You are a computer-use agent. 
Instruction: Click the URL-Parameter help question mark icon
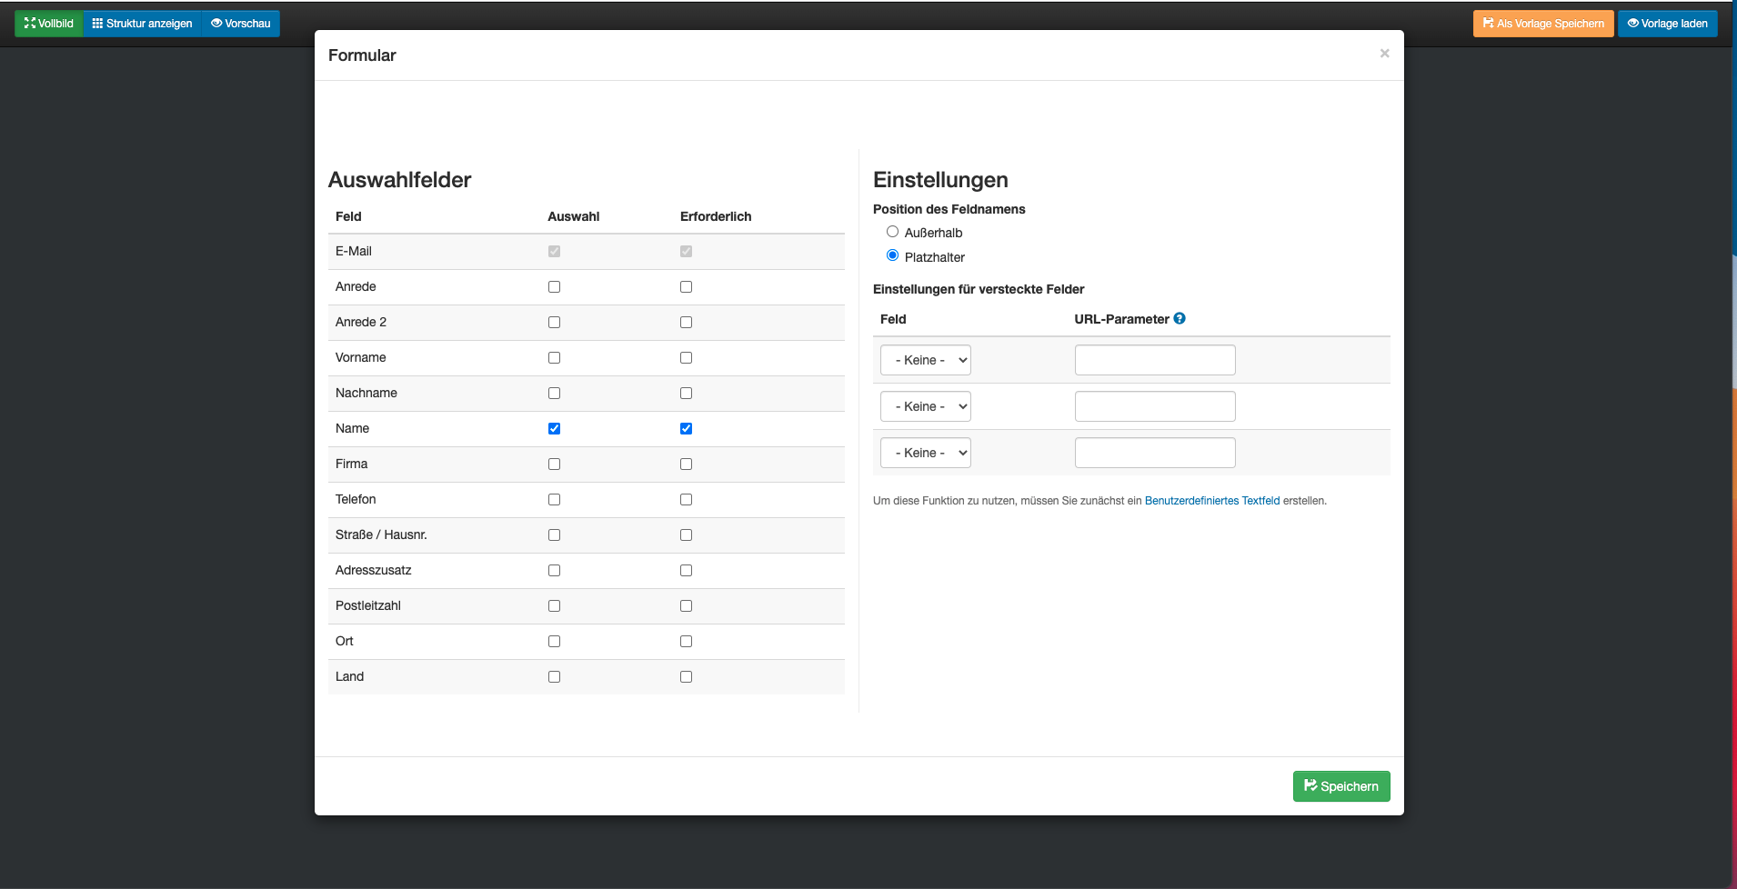(1180, 318)
